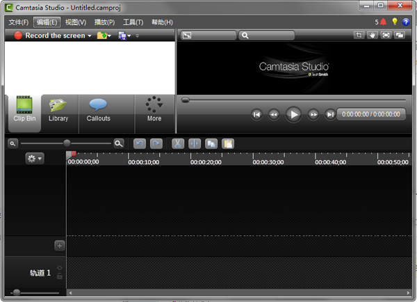Expand the Record the screen dropdown arrow

[x=90, y=35]
